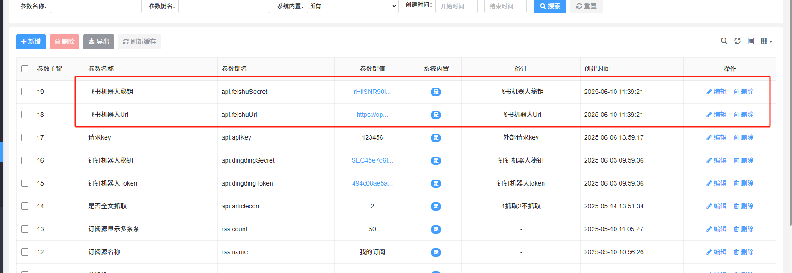Check the checkbox for row 19
The height and width of the screenshot is (273, 792).
coord(25,92)
